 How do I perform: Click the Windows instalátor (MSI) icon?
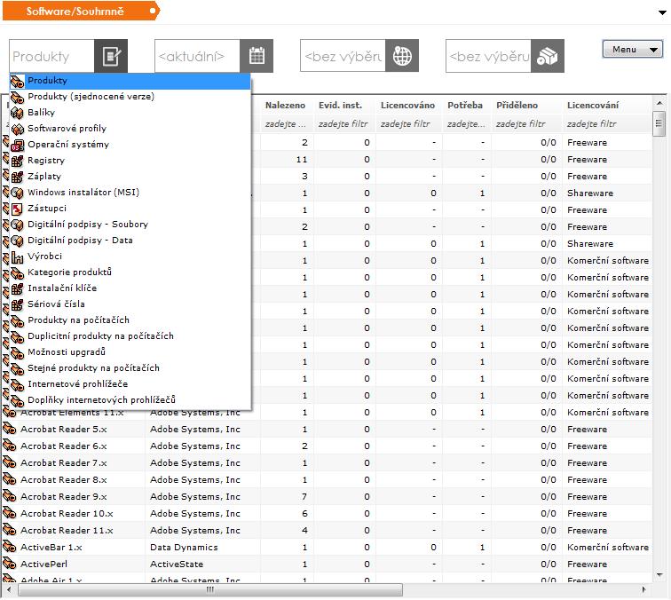click(x=17, y=193)
